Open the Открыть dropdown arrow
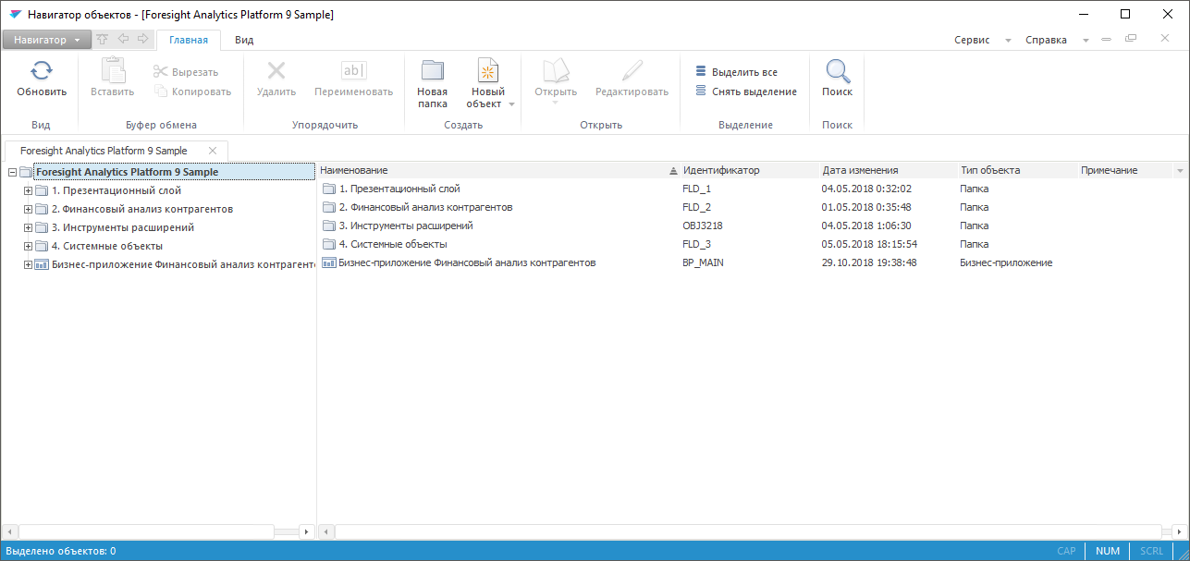Image resolution: width=1190 pixels, height=561 pixels. pyautogui.click(x=555, y=103)
